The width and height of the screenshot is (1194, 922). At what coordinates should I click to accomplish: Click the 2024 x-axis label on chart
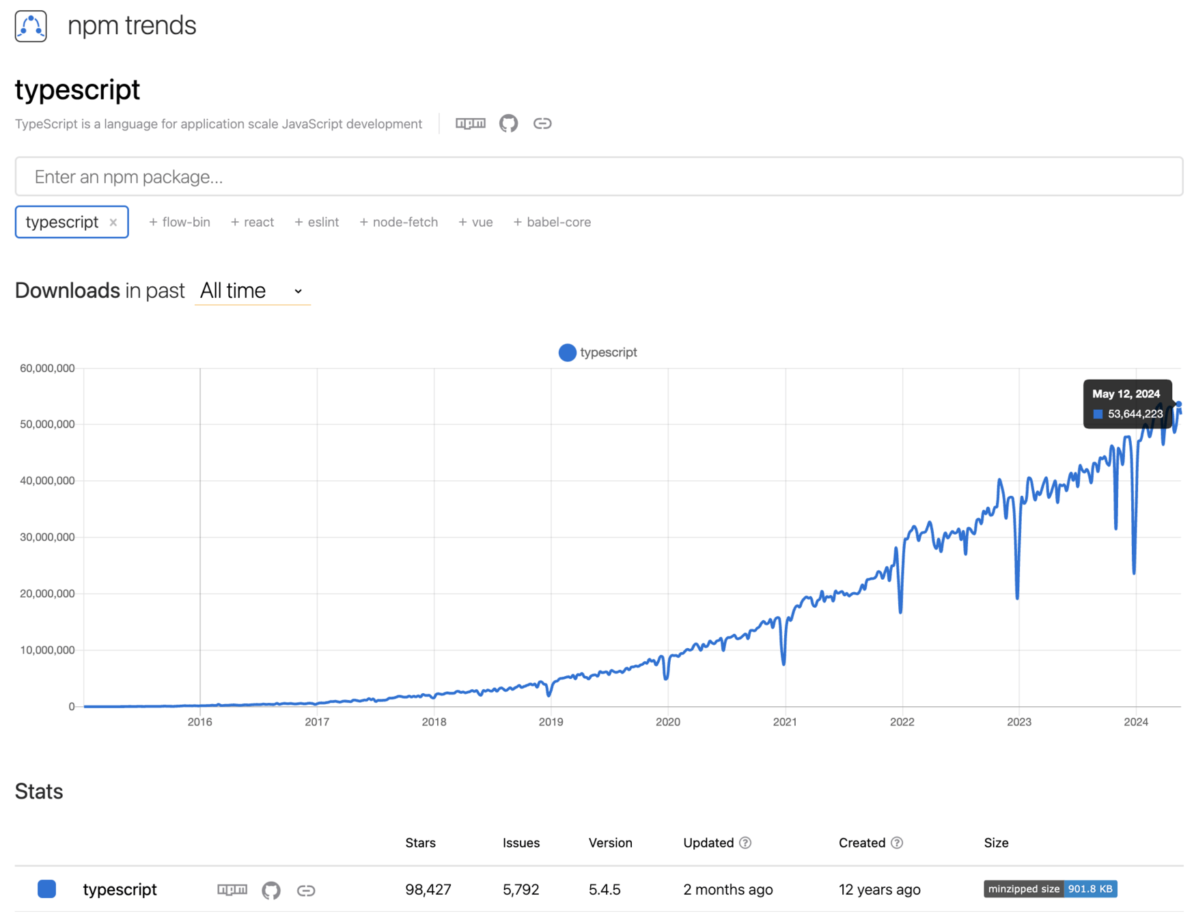pos(1136,722)
